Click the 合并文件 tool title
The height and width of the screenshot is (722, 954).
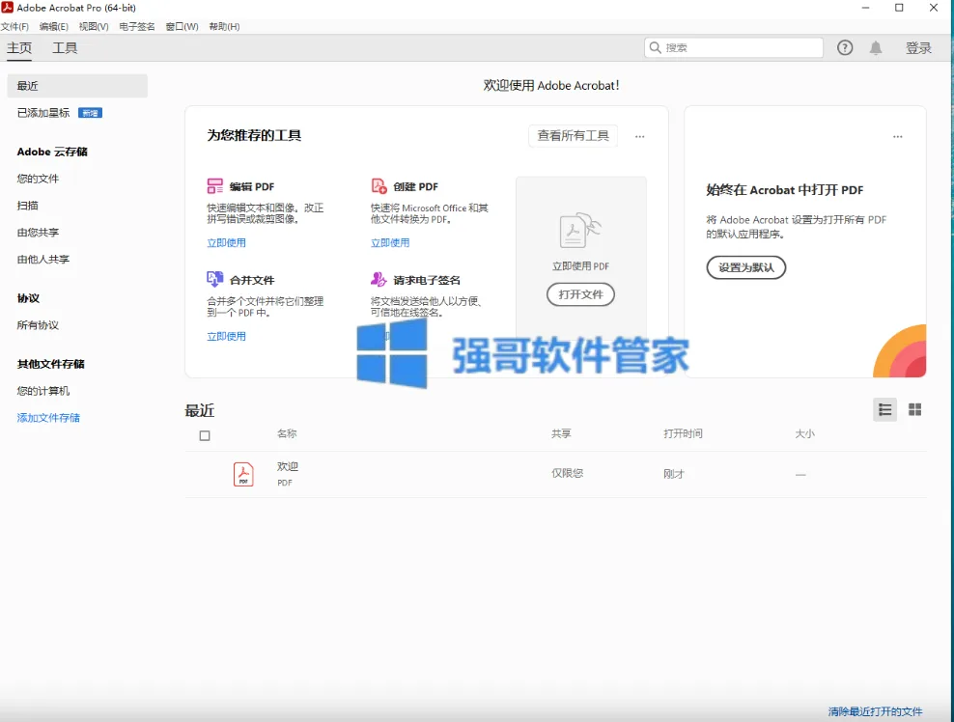coord(252,281)
